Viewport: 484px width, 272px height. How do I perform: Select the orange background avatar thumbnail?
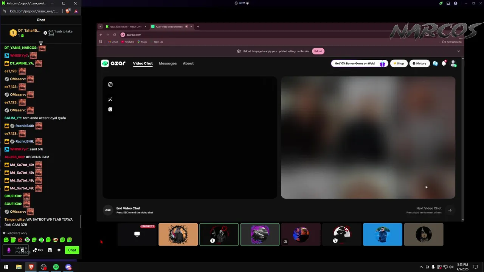tap(178, 235)
